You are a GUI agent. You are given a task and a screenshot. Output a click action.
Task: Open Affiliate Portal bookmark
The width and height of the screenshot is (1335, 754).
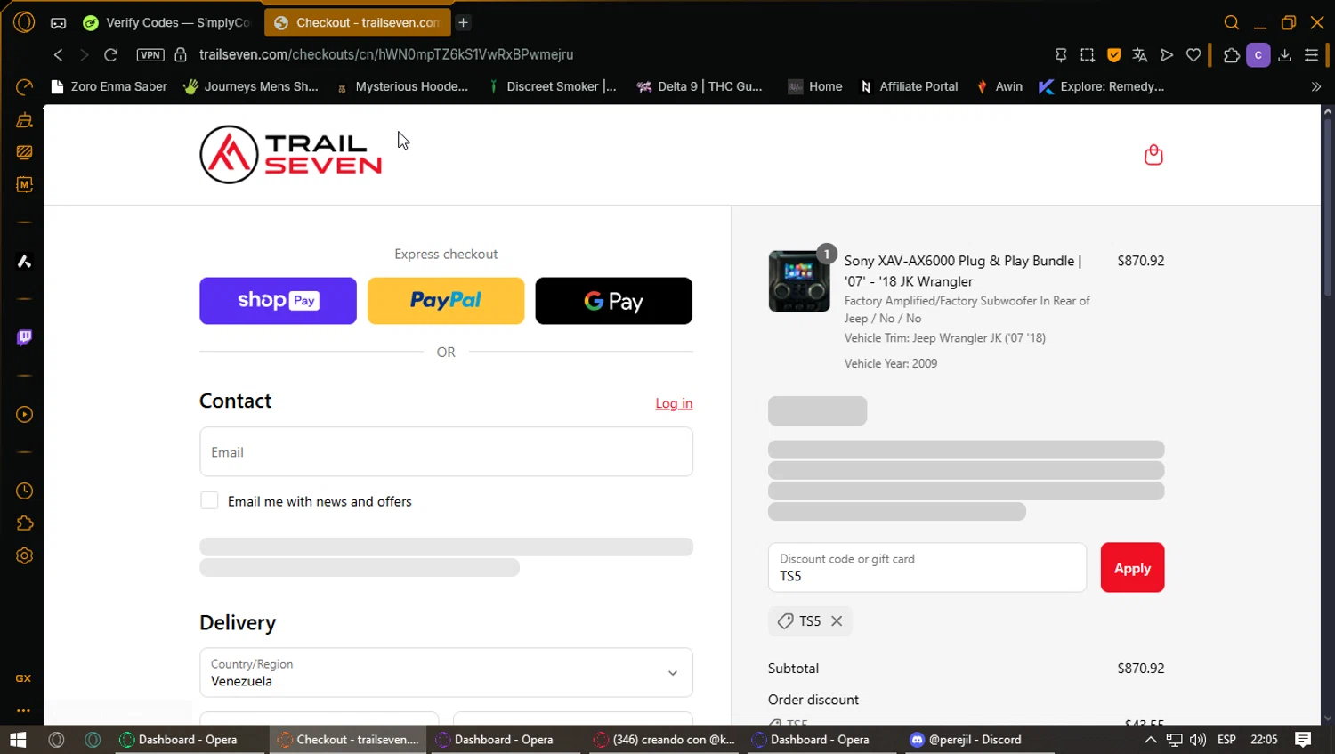pos(909,86)
